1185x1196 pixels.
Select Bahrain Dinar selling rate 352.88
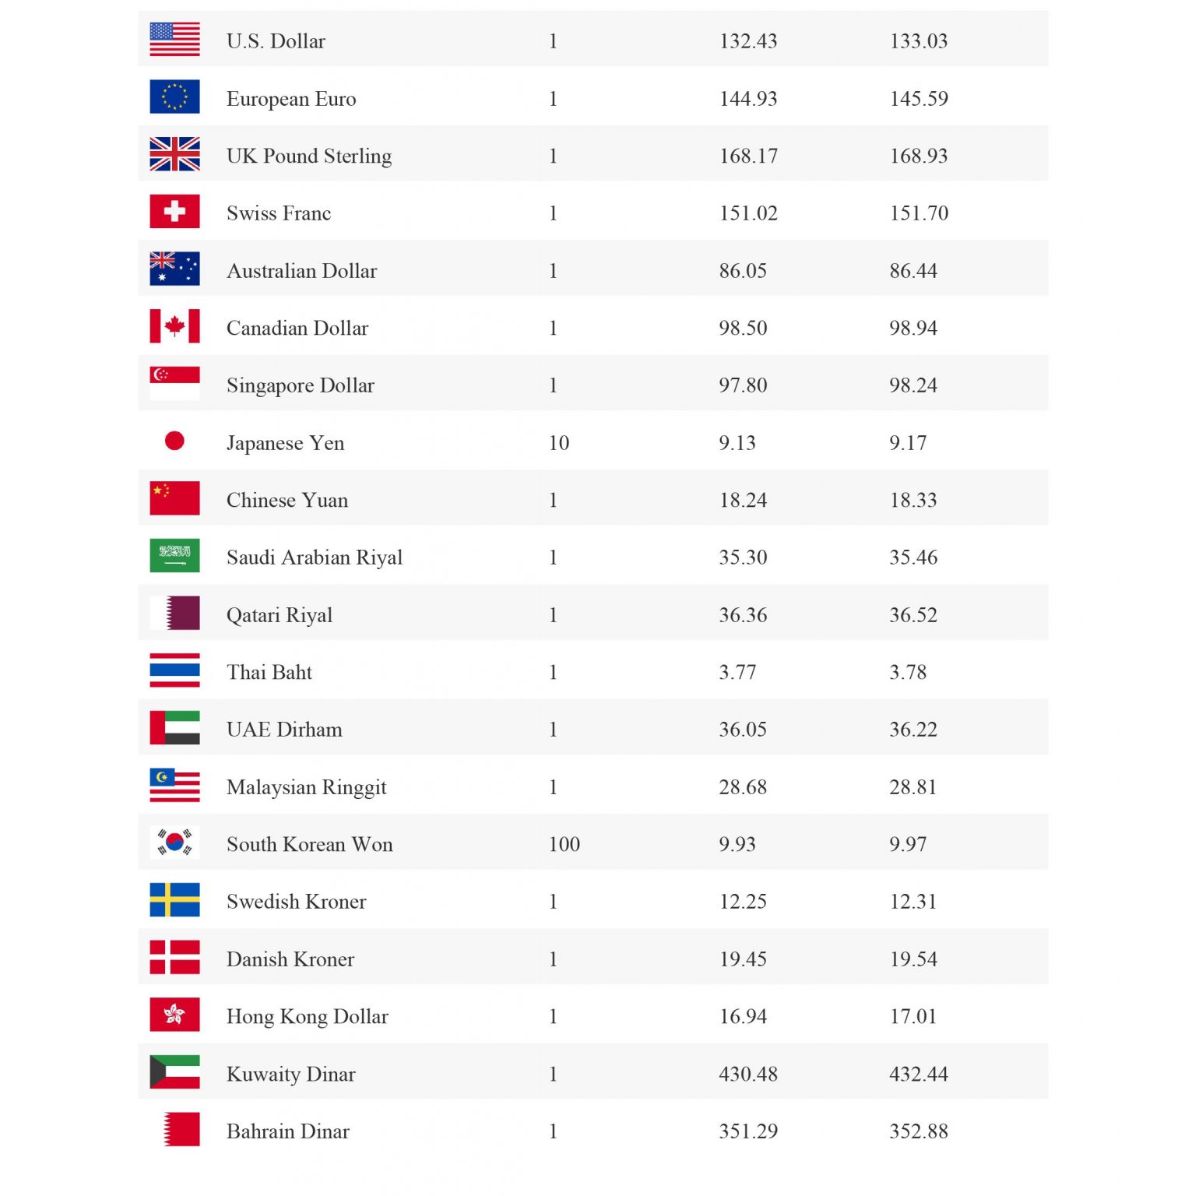pyautogui.click(x=919, y=1131)
